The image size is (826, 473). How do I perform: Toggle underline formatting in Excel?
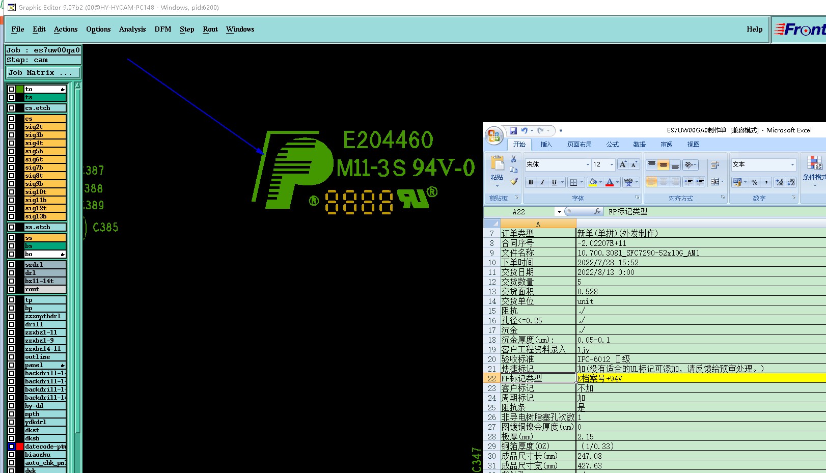[554, 182]
